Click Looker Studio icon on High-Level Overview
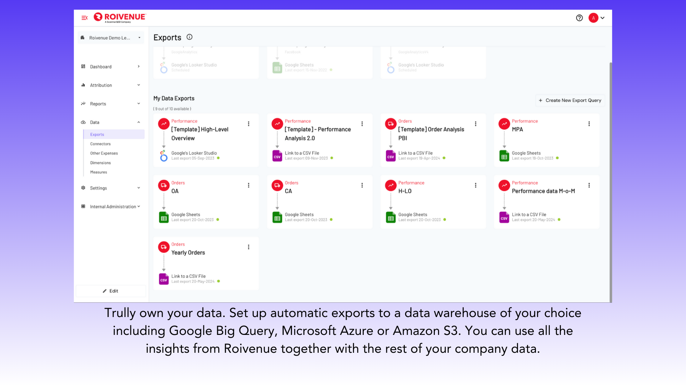This screenshot has width=686, height=386. point(164,156)
